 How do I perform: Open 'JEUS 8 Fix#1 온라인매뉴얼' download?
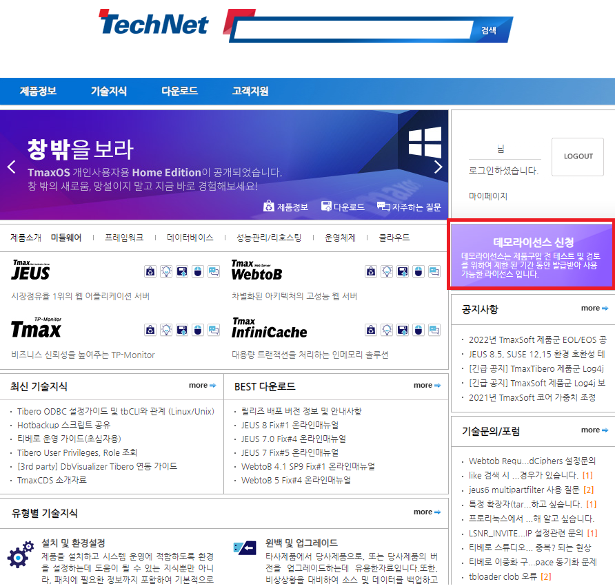(x=290, y=425)
